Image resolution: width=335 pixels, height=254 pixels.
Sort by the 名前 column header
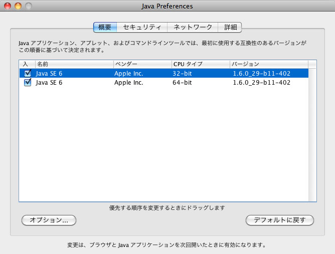click(74, 64)
